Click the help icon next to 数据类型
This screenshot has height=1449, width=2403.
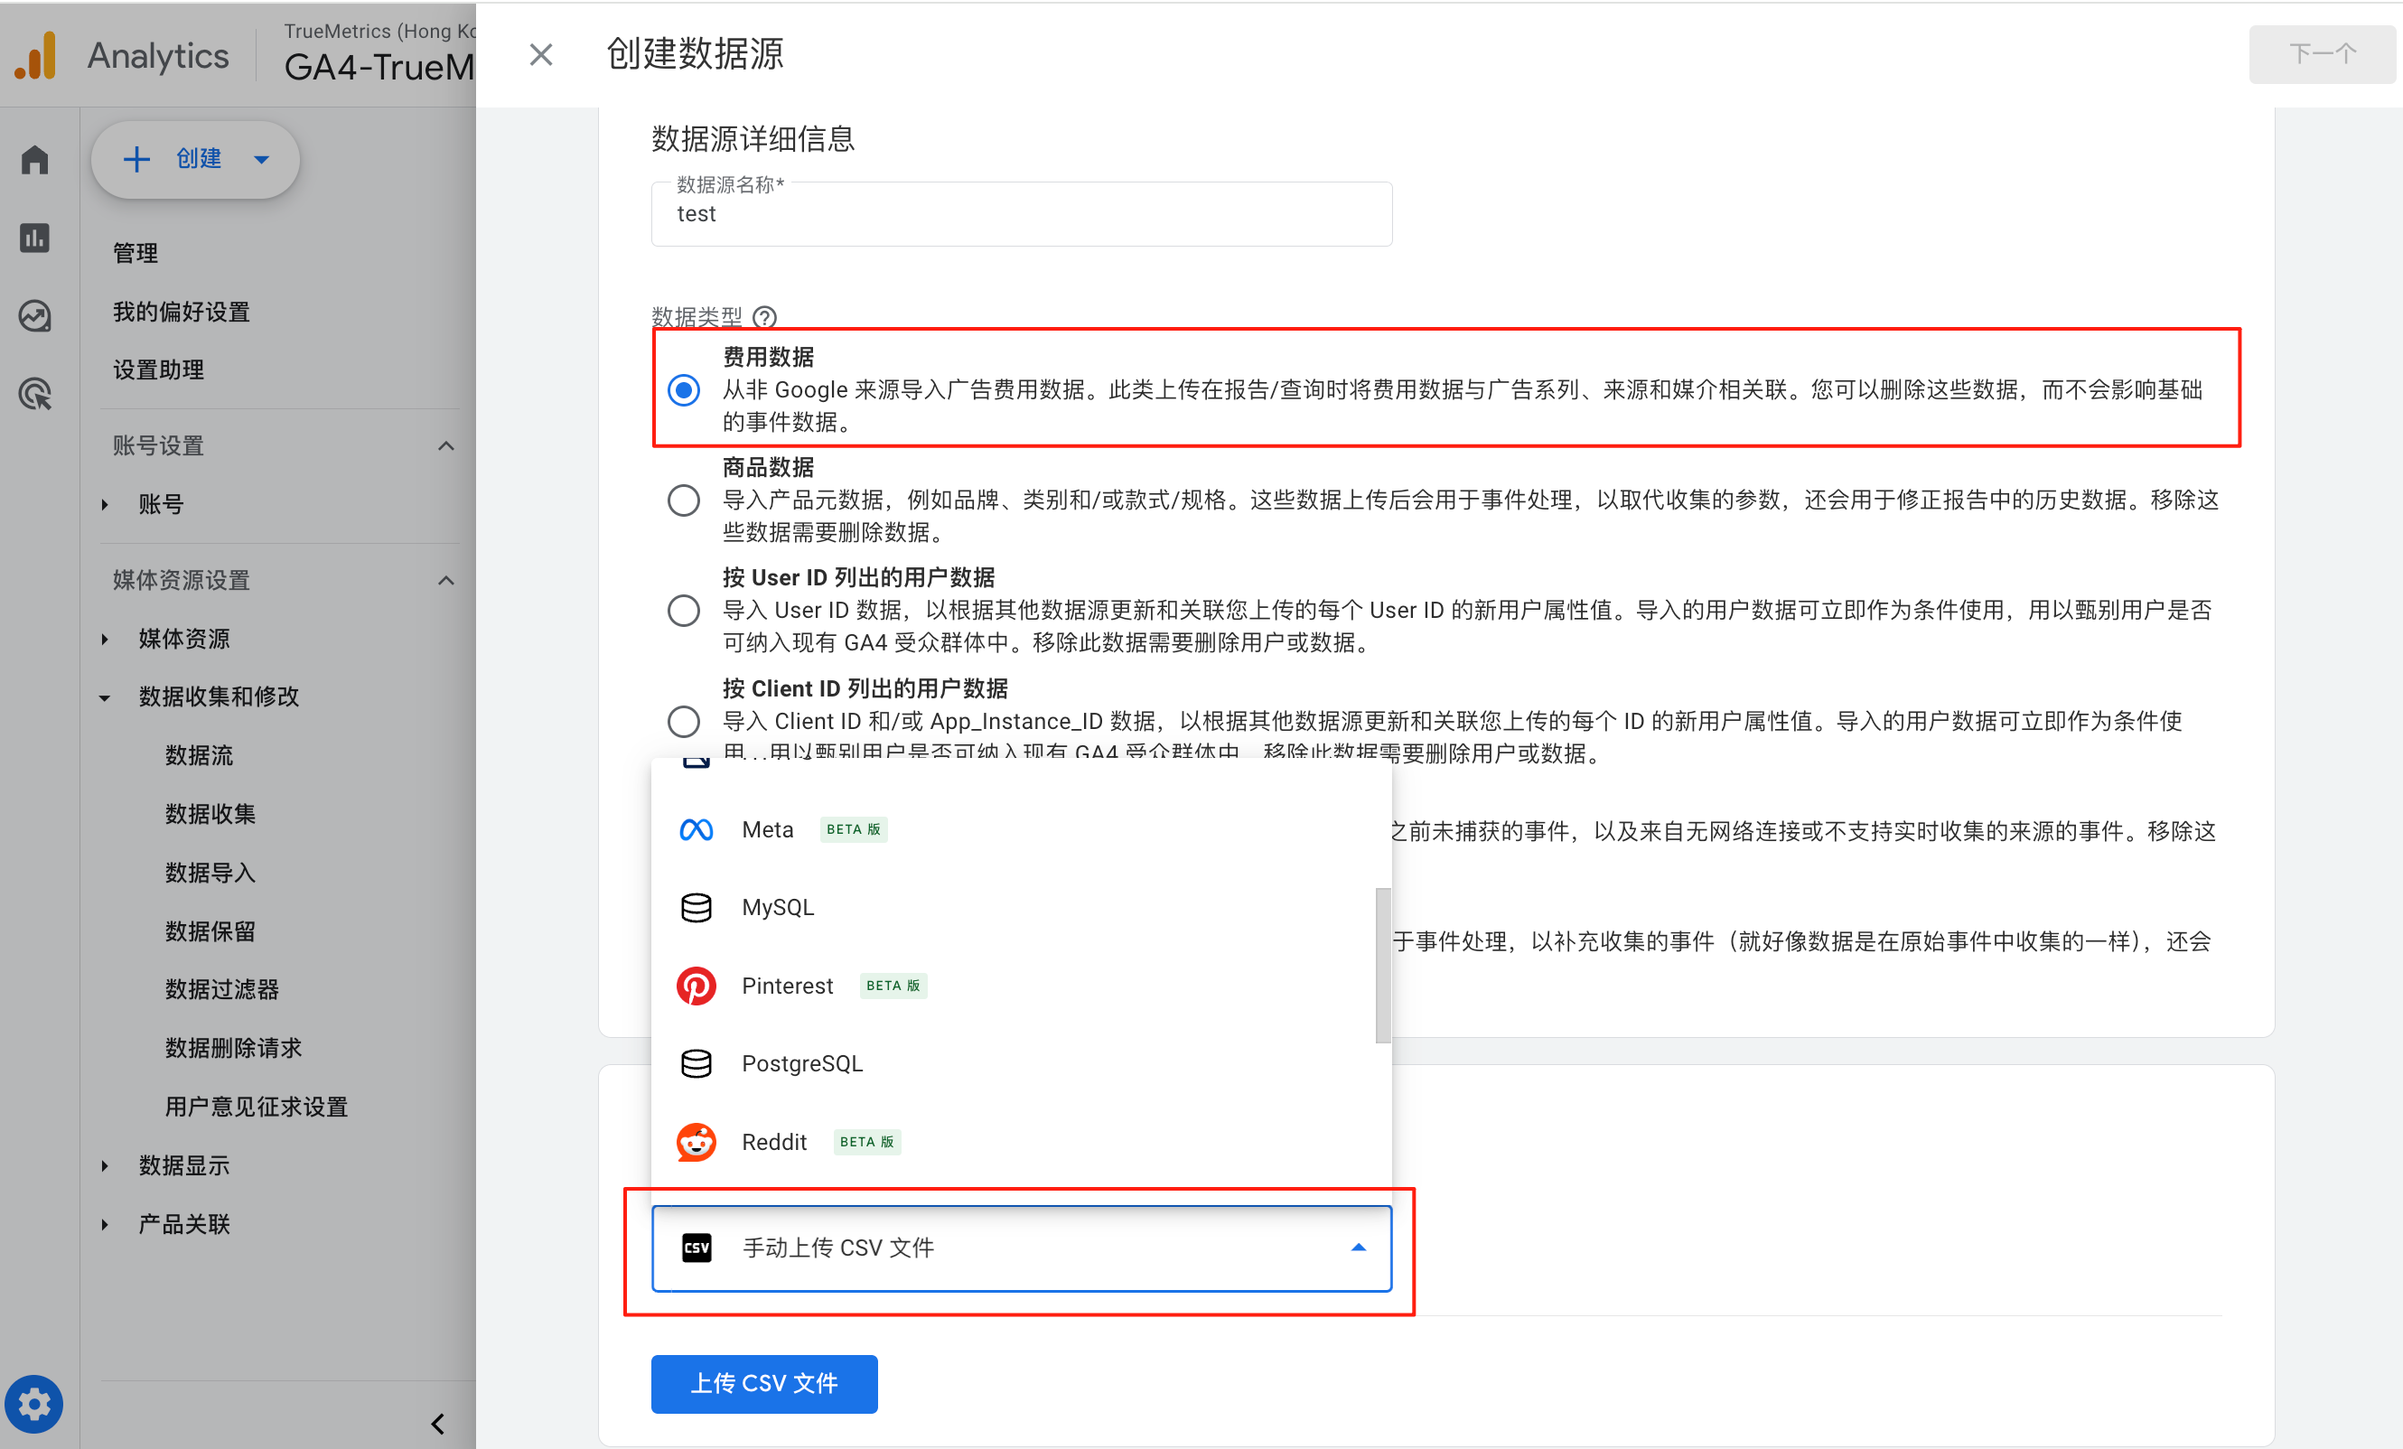[x=765, y=317]
